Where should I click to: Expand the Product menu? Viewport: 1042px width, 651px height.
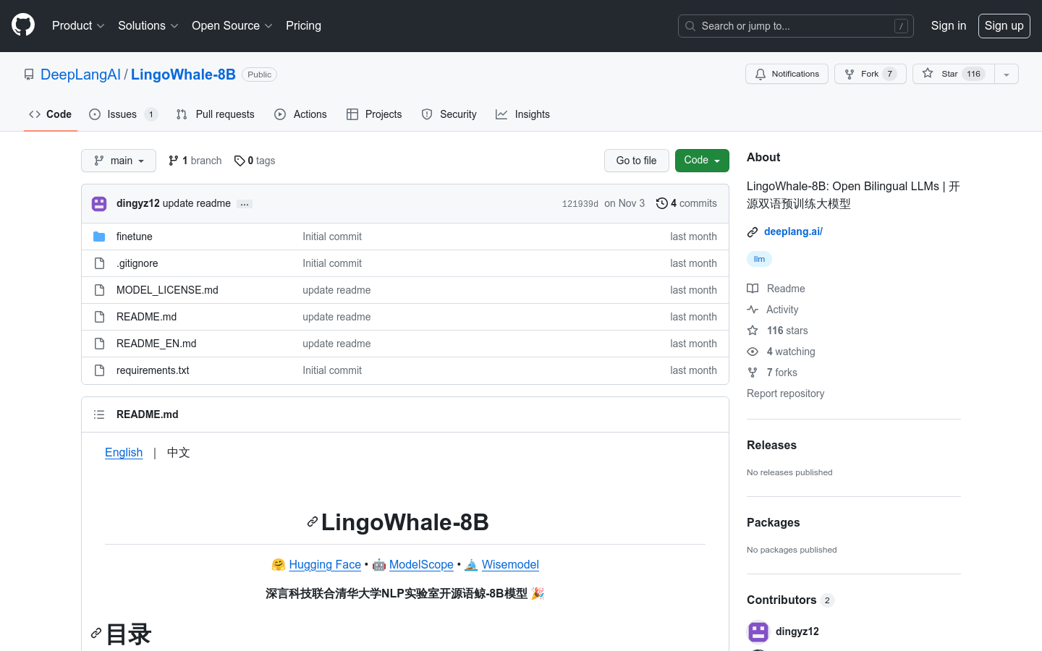point(78,25)
